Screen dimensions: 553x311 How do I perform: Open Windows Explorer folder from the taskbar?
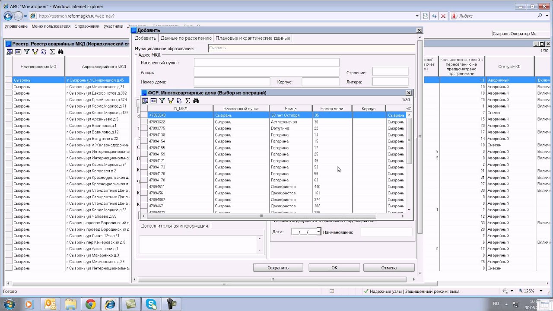[x=70, y=304]
